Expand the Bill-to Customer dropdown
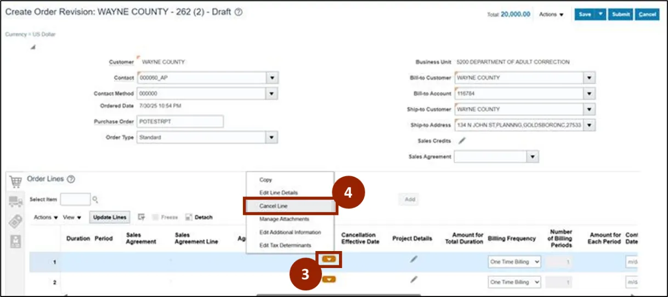 coord(590,78)
